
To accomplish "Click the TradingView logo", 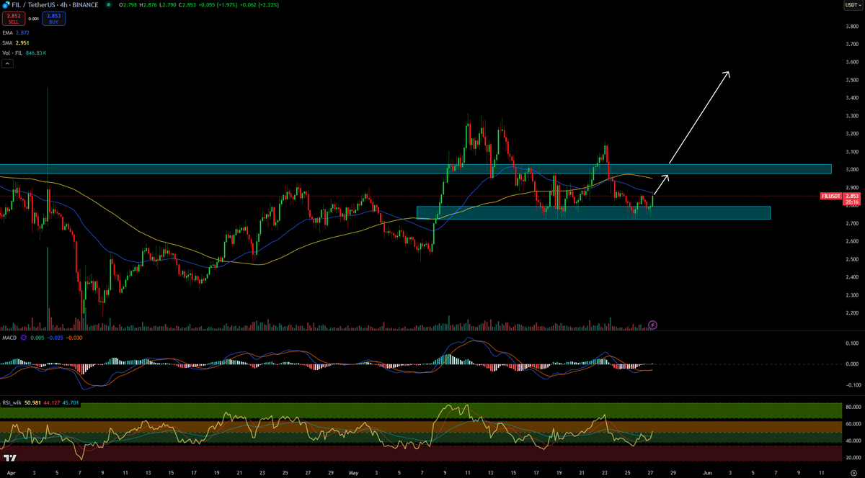I will (x=11, y=459).
